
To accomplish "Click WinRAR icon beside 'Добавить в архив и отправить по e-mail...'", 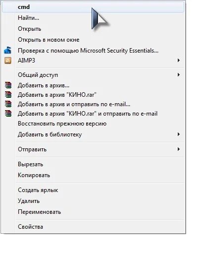I will [x=8, y=104].
